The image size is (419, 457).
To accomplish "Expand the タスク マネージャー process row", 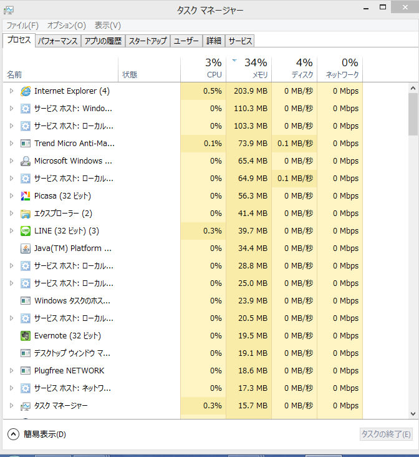I will [x=11, y=406].
